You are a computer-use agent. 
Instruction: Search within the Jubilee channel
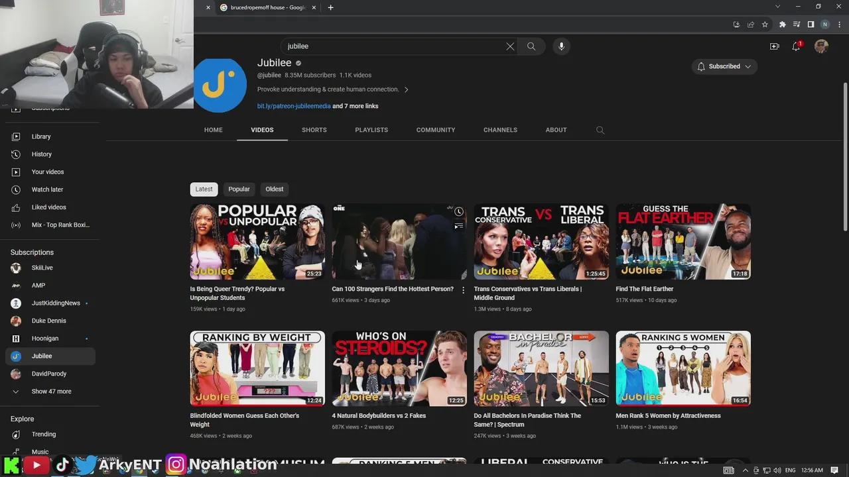[600, 131]
